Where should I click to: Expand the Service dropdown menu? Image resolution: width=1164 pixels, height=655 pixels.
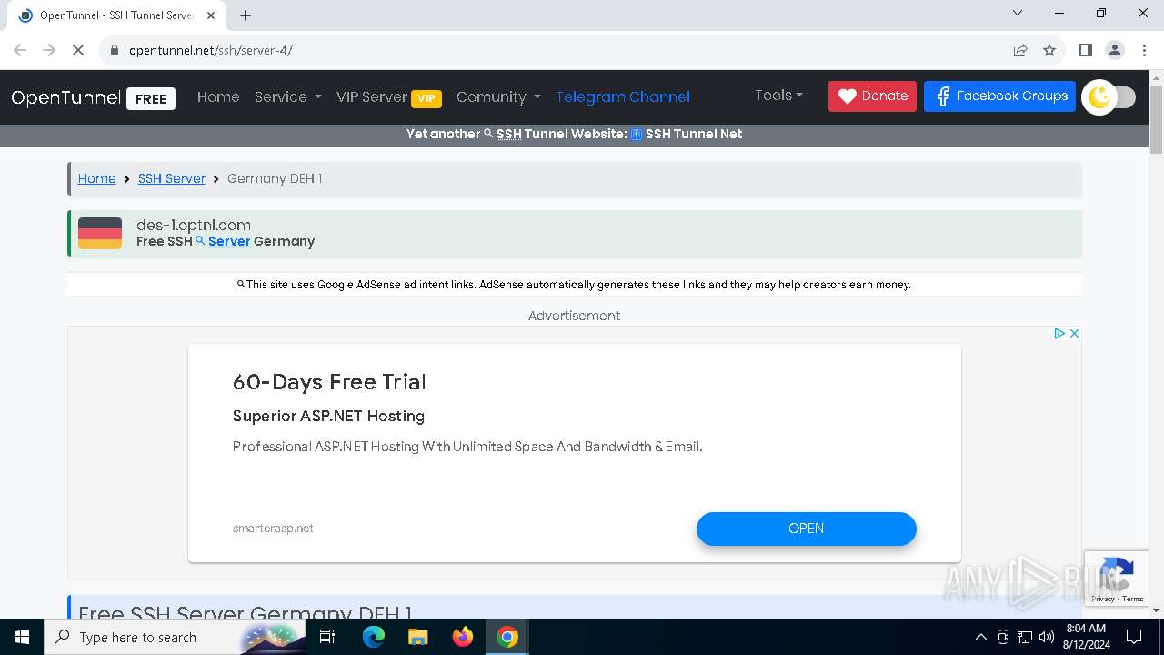pos(287,97)
